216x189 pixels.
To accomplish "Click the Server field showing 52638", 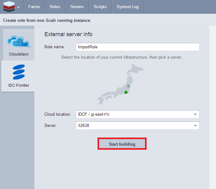I will point(138,125).
